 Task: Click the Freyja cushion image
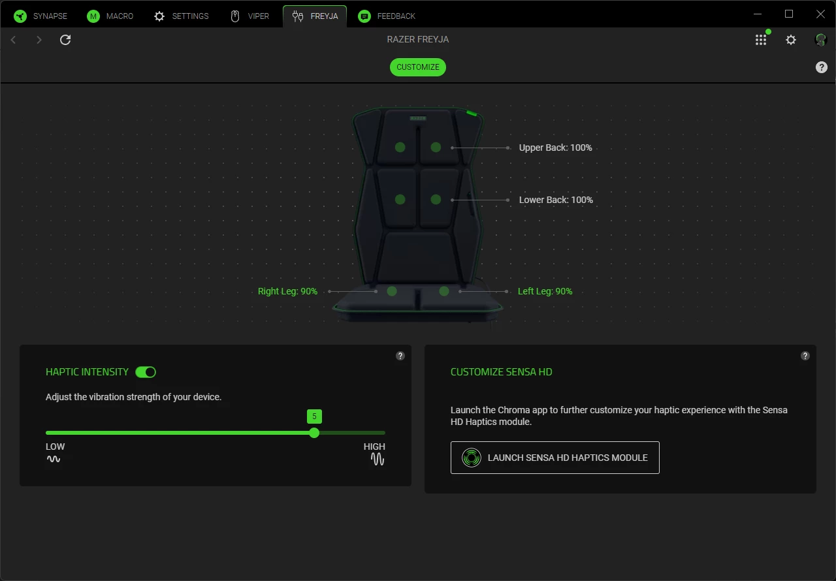pyautogui.click(x=418, y=215)
